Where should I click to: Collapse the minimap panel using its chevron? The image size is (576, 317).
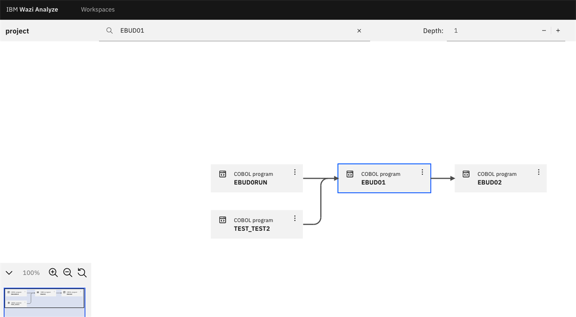pos(9,272)
